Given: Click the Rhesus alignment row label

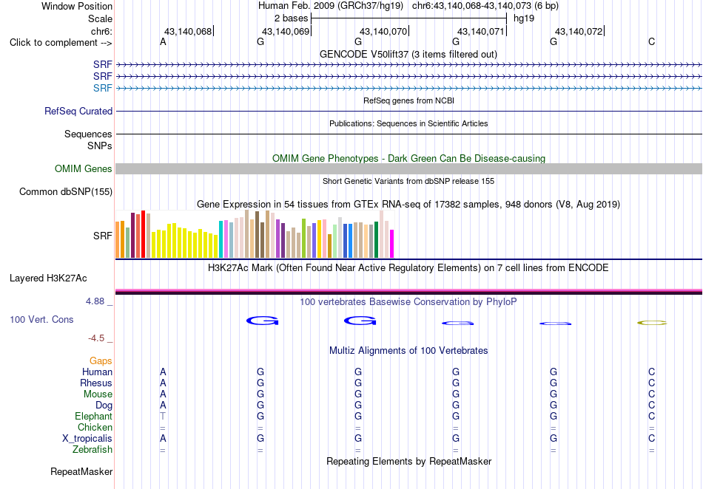Looking at the screenshot, I should (96, 383).
